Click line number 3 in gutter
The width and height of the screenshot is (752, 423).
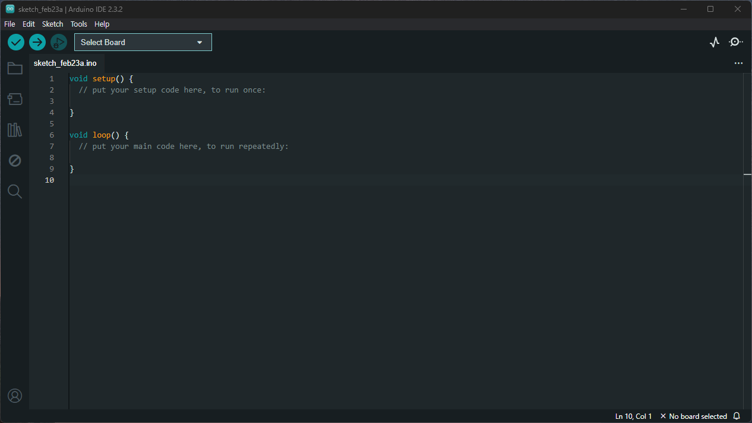click(x=52, y=101)
